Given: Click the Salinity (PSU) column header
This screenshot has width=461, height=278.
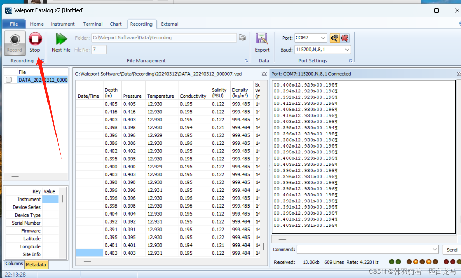Looking at the screenshot, I should (220, 90).
